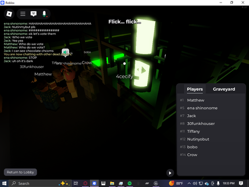
Task: Open the clock showing 10:33 PM
Action: click(x=229, y=184)
